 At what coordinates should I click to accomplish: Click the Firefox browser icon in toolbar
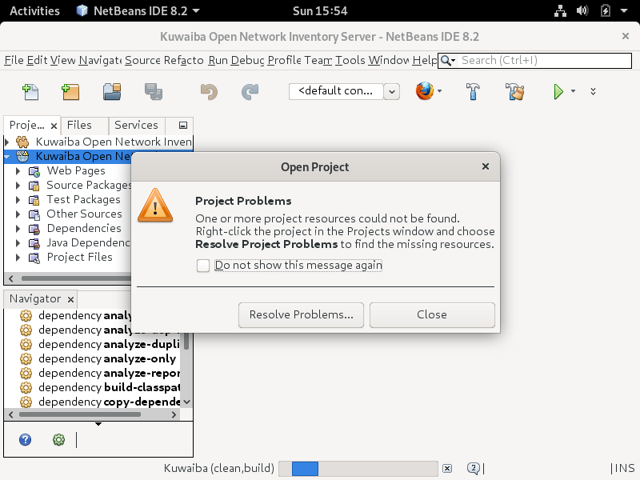424,92
